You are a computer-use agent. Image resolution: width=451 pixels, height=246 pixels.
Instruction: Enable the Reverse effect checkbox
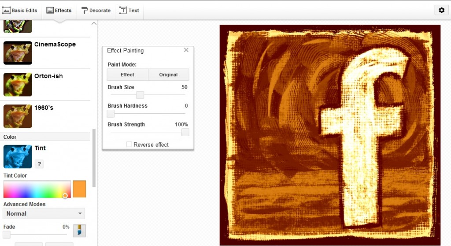click(x=129, y=144)
